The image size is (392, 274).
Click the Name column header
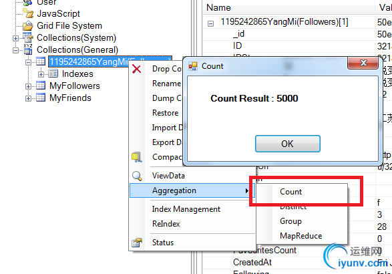288,8
